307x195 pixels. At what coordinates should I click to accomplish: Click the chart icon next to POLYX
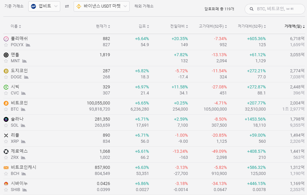(x=28, y=45)
